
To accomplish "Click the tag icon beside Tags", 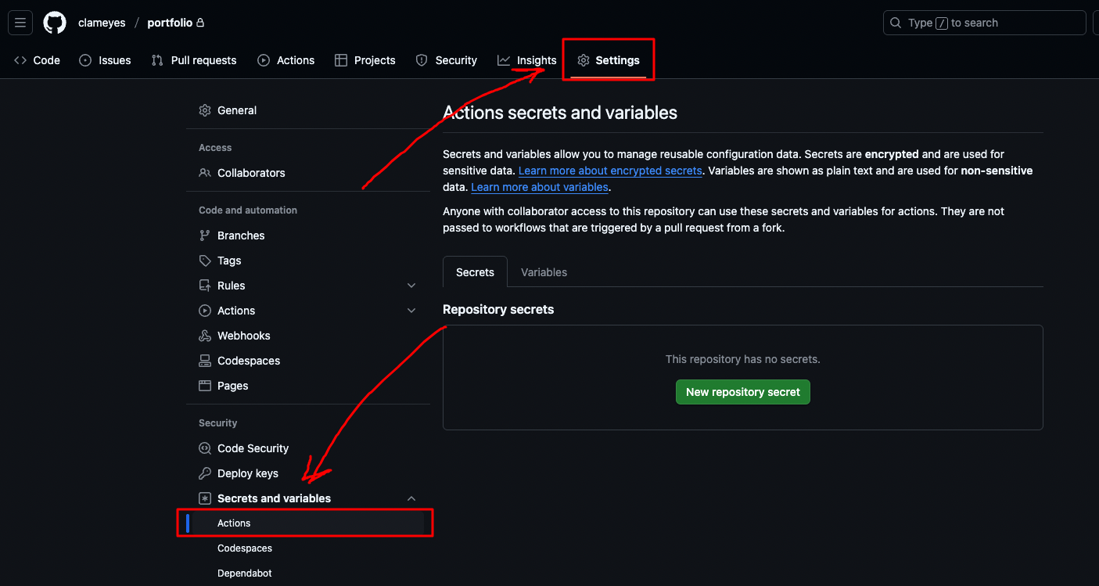I will click(205, 261).
